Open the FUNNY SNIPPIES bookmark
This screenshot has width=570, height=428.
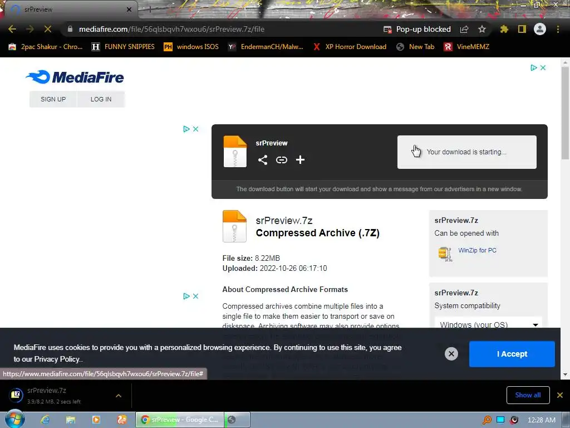click(x=123, y=47)
